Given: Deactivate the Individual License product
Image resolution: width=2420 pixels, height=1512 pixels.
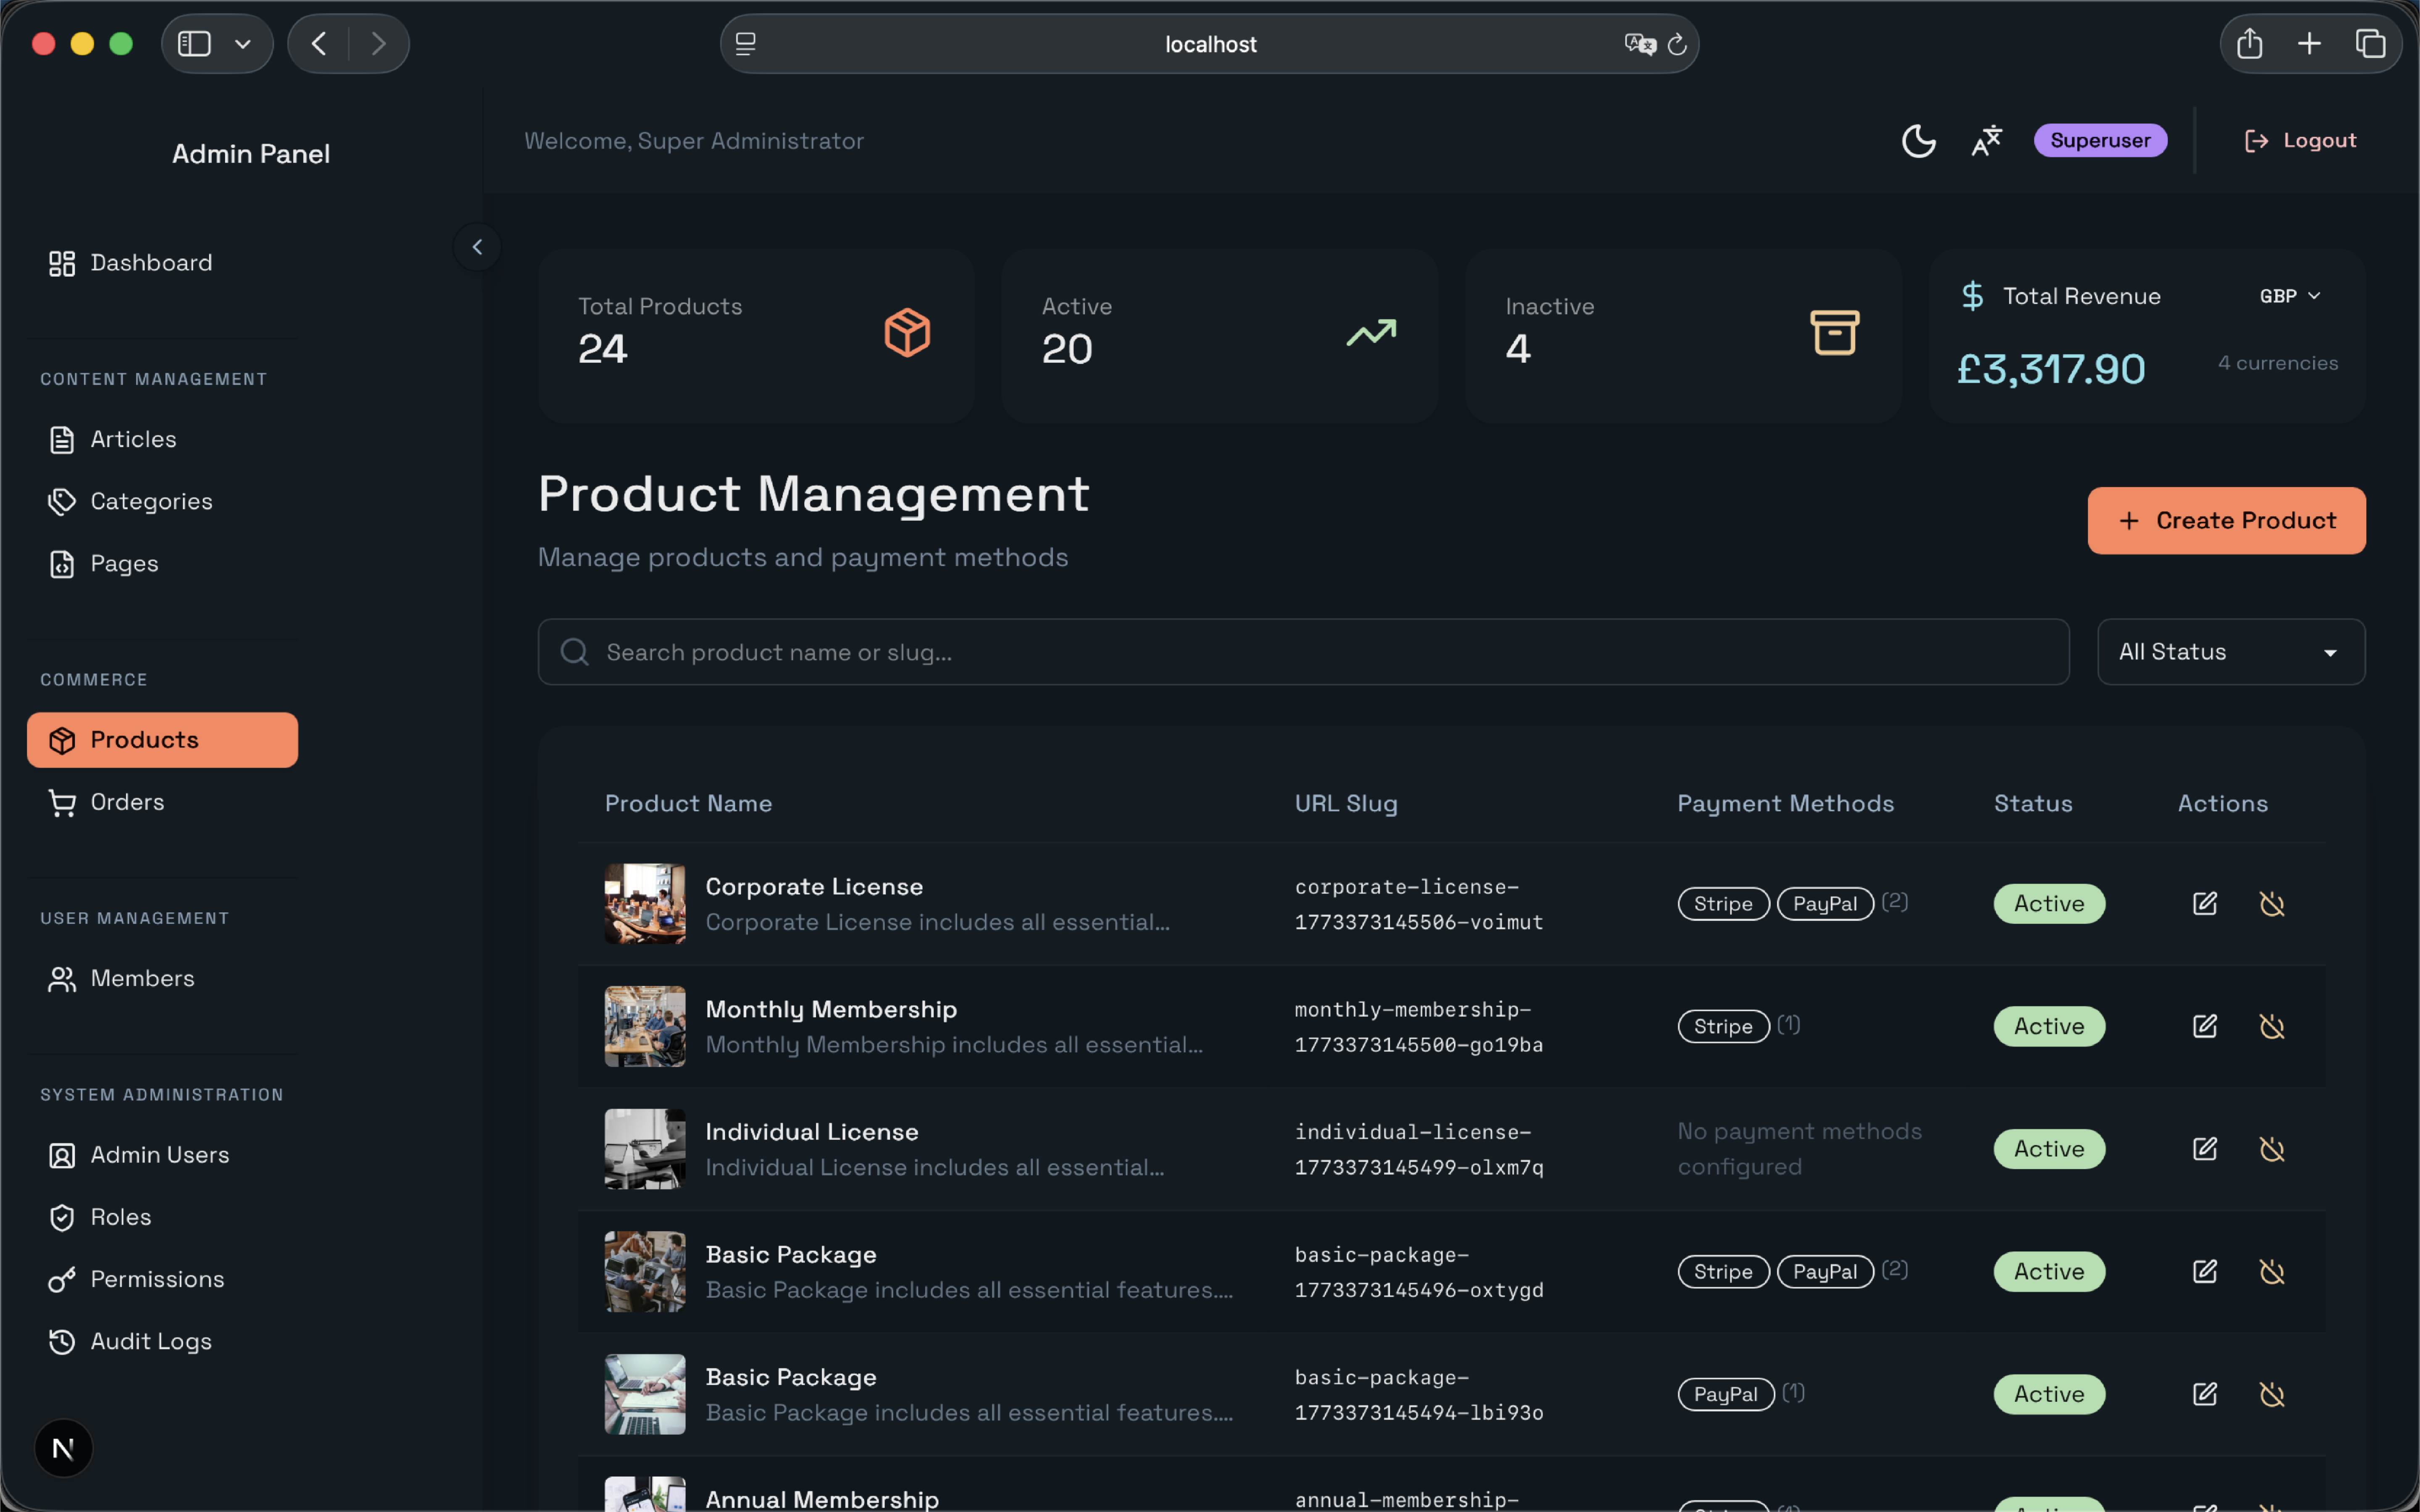Looking at the screenshot, I should pyautogui.click(x=2272, y=1149).
